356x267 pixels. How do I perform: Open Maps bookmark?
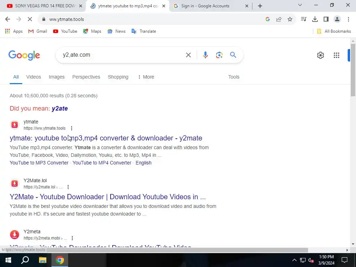pos(92,31)
